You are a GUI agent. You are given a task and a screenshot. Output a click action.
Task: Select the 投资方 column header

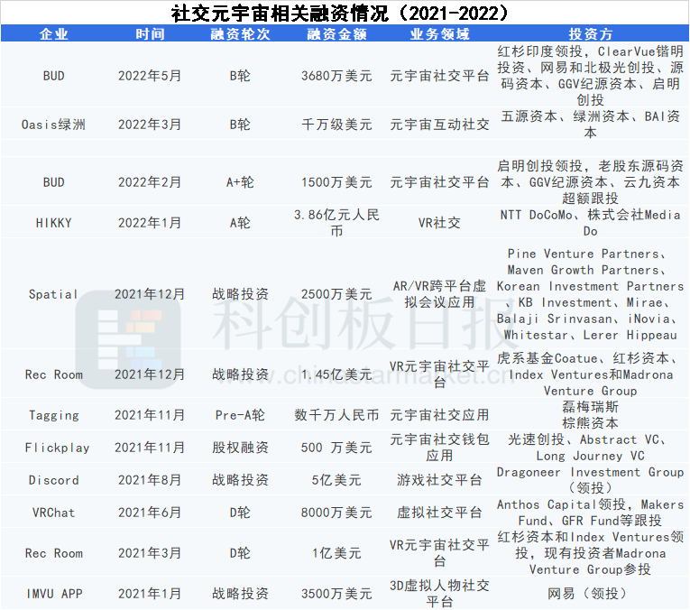tap(591, 34)
